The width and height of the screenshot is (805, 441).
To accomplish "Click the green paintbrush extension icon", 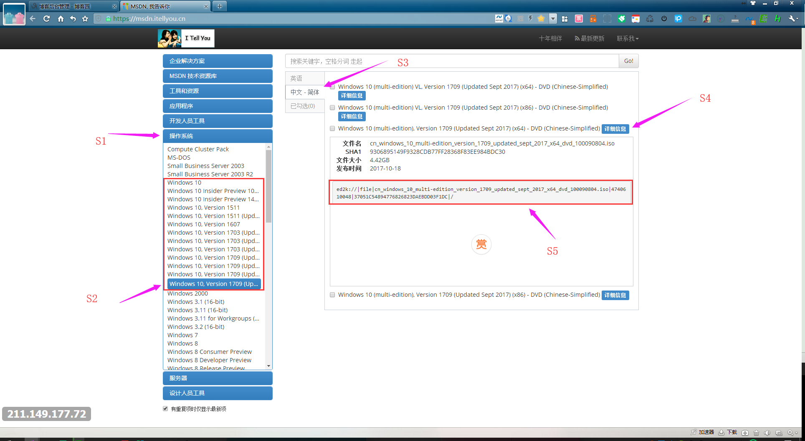I will coord(622,18).
